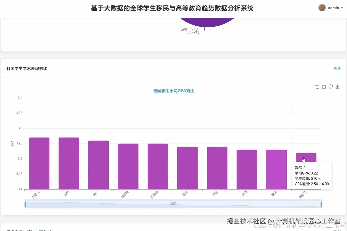The image size is (347, 231).
Task: Click the 3.25 y-axis value
Action: [x=19, y=143]
